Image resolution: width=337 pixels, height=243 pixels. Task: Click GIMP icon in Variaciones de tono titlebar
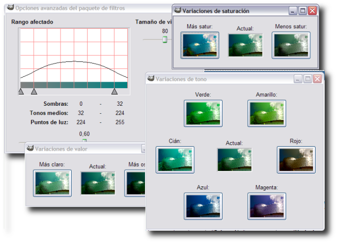click(x=150, y=79)
